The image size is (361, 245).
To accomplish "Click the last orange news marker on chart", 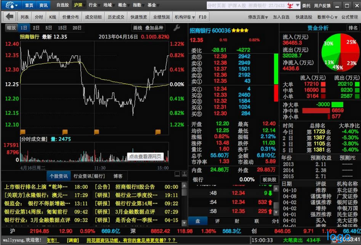I will 158,132.
